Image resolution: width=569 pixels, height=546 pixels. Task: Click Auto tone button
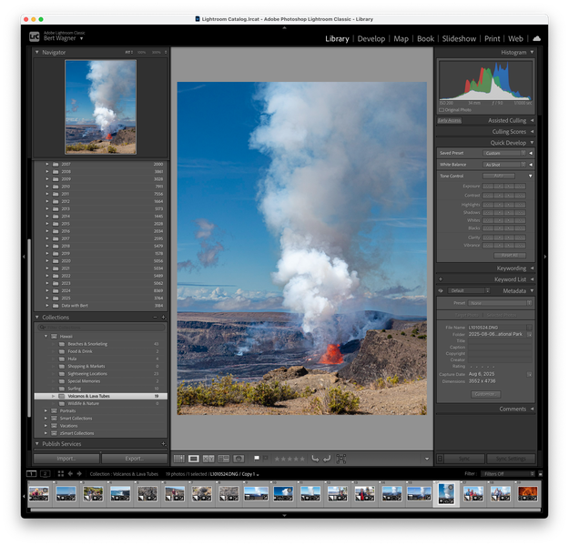click(499, 176)
